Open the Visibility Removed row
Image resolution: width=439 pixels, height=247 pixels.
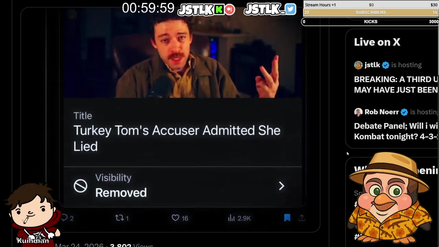point(182,186)
